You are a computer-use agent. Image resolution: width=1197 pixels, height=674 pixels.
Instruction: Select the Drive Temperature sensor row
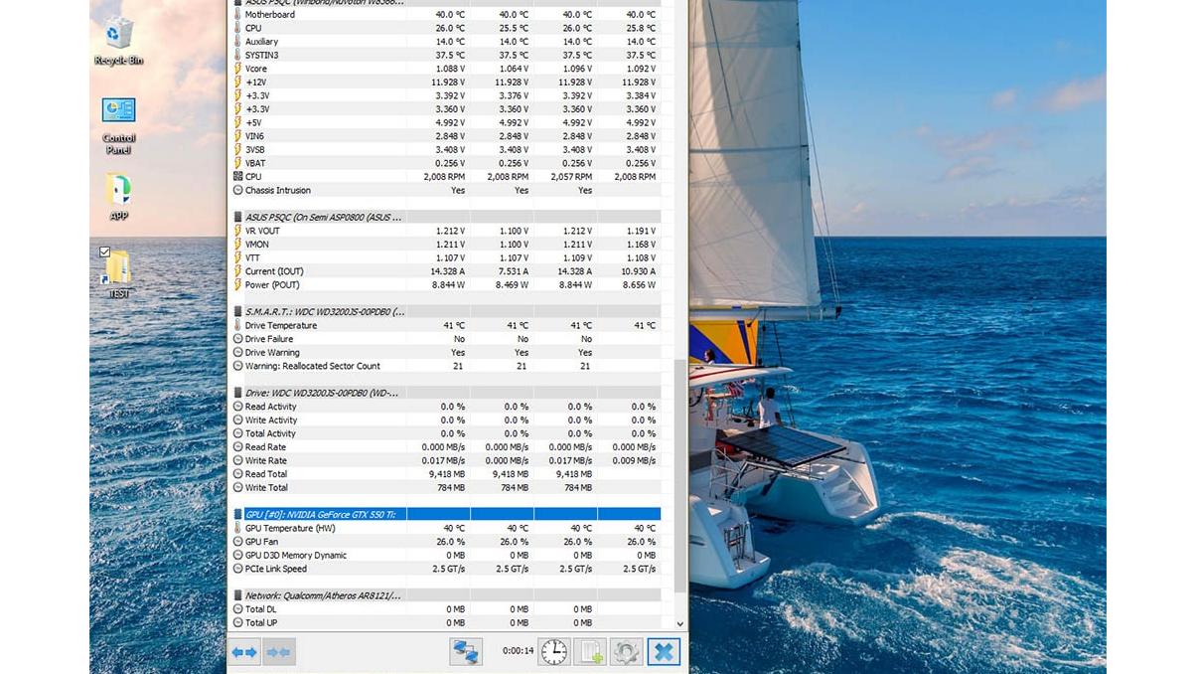click(x=281, y=325)
